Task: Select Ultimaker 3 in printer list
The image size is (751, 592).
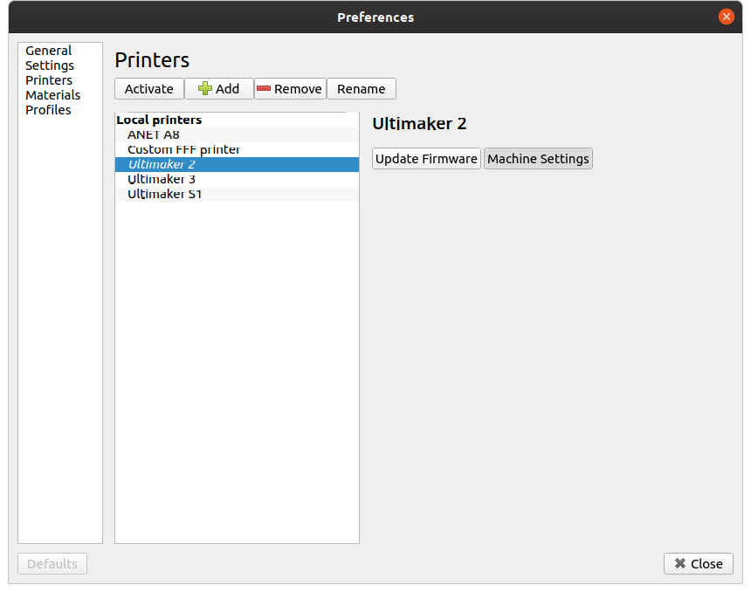Action: 237,179
